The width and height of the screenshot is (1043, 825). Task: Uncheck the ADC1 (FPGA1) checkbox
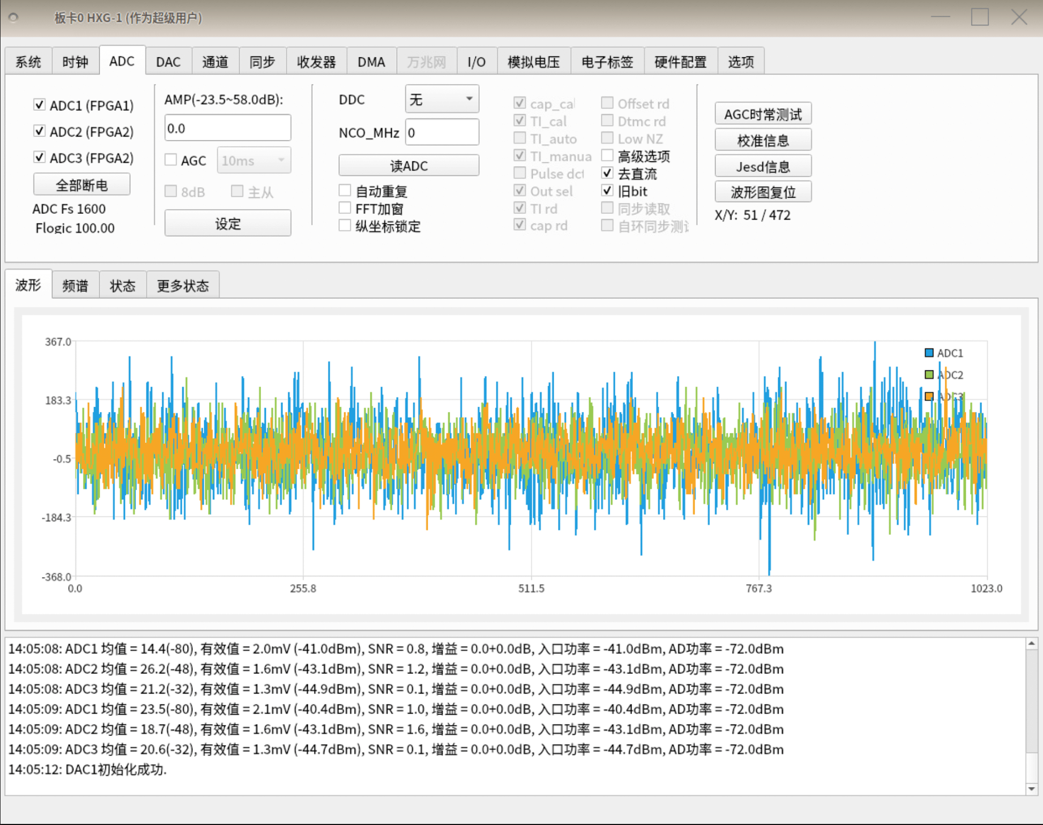[x=39, y=104]
